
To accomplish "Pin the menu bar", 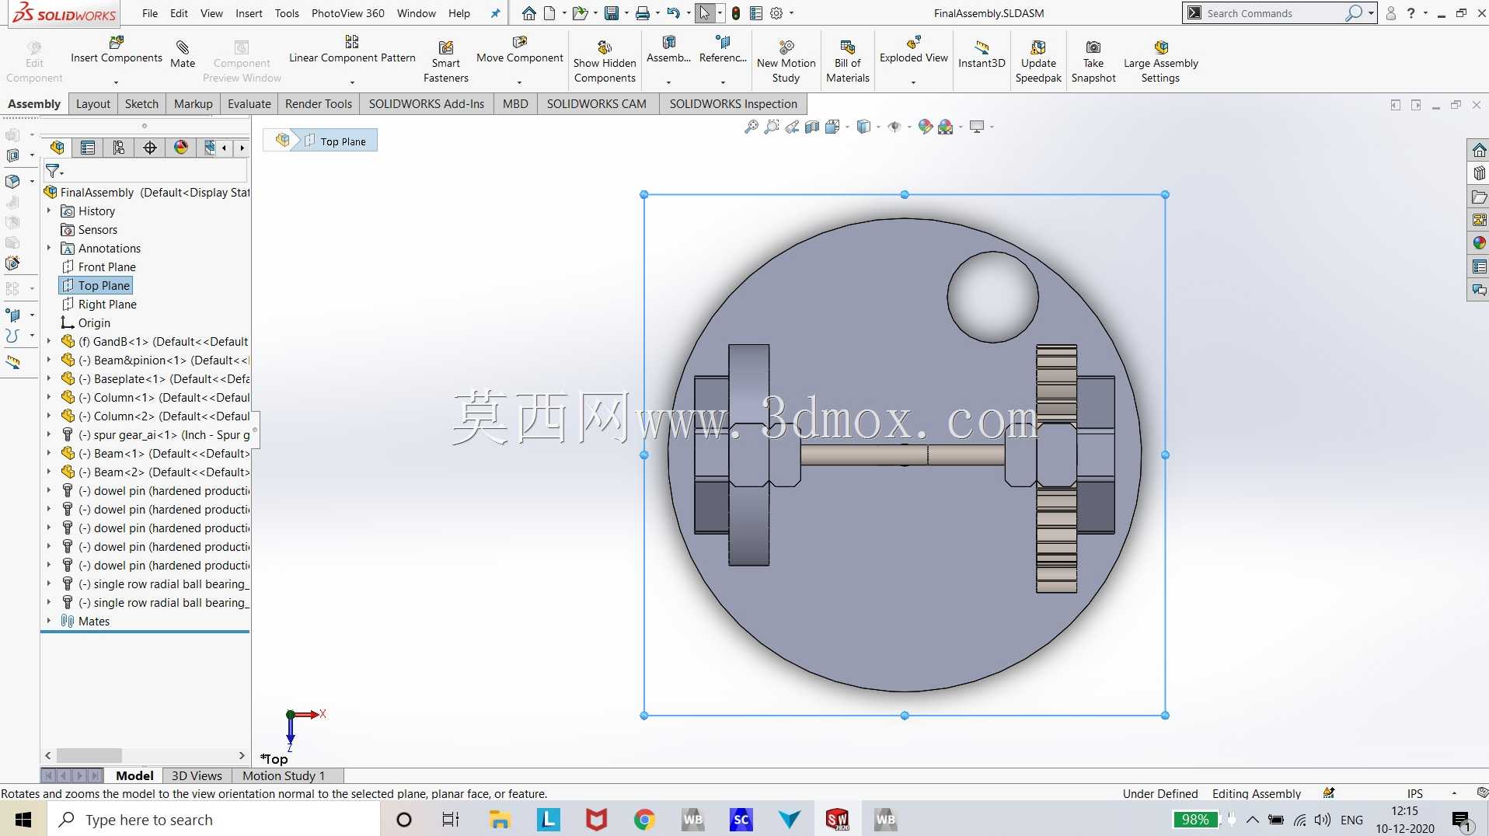I will pyautogui.click(x=496, y=13).
